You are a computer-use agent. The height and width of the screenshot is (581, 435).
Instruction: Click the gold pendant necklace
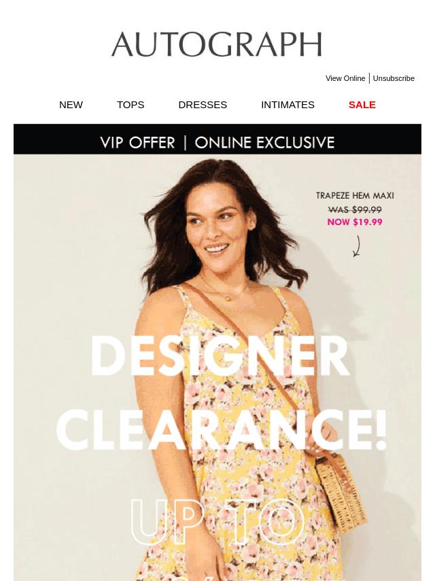228,298
